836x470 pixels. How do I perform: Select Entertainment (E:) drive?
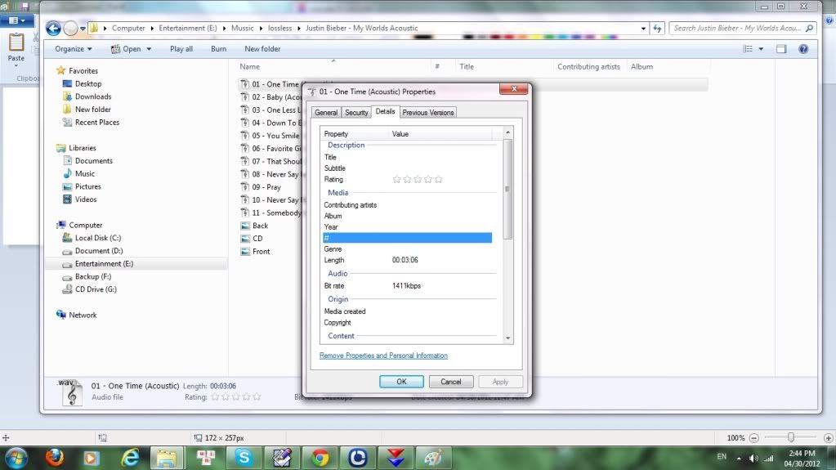(x=104, y=263)
